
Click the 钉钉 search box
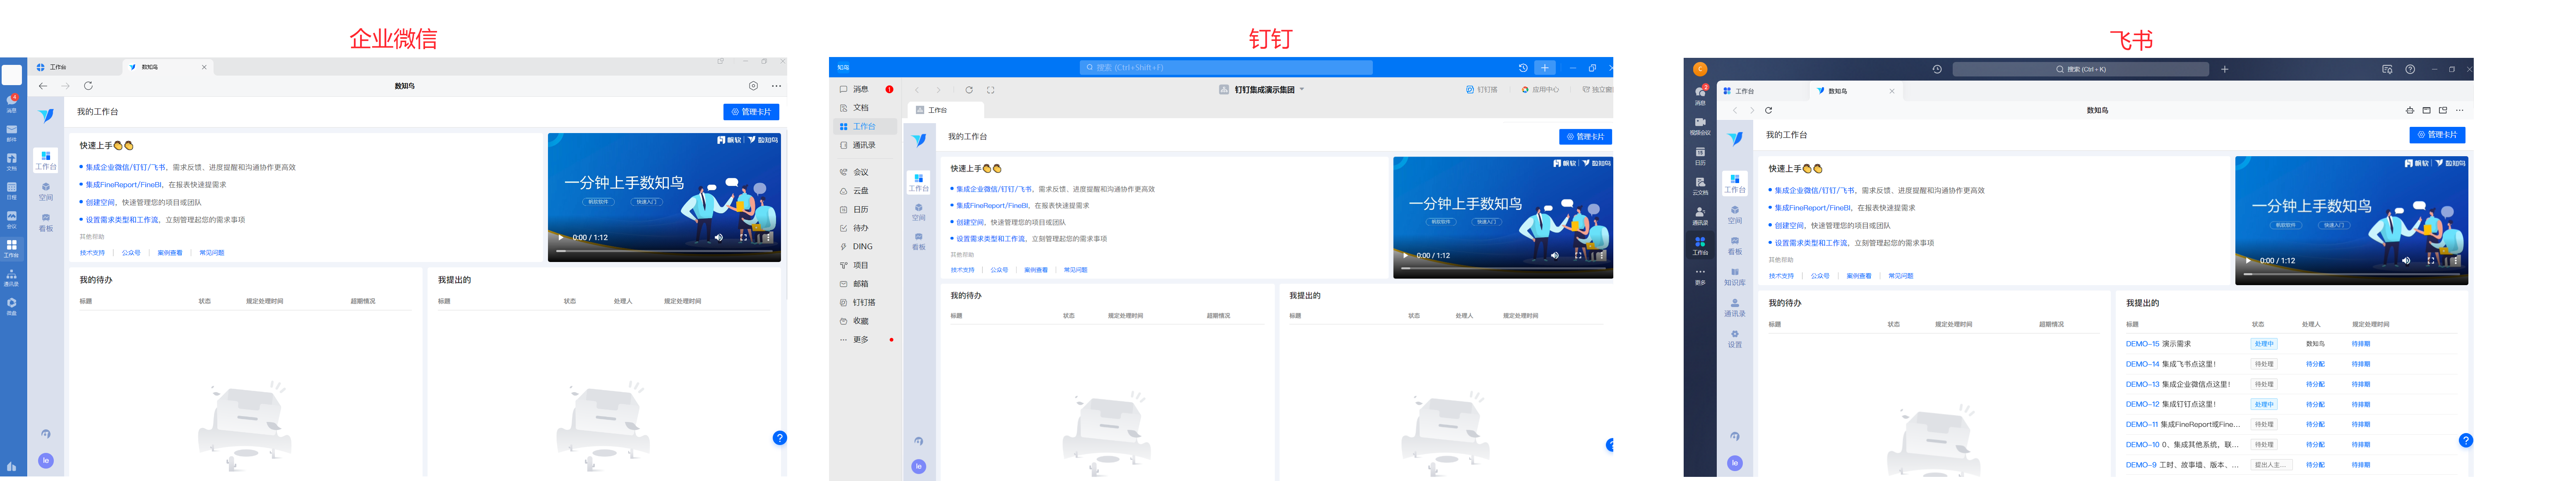click(x=1226, y=68)
